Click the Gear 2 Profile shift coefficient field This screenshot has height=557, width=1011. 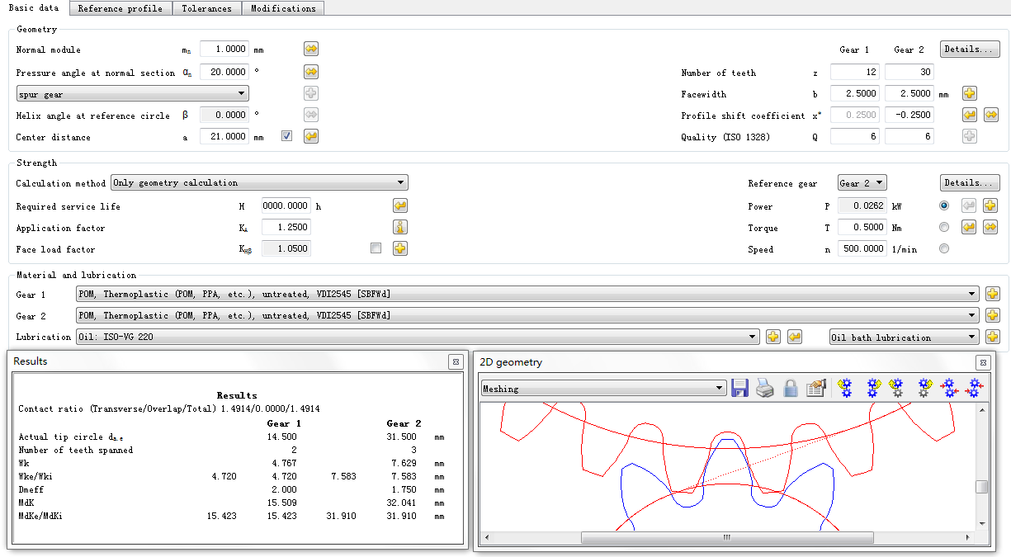[x=909, y=115]
